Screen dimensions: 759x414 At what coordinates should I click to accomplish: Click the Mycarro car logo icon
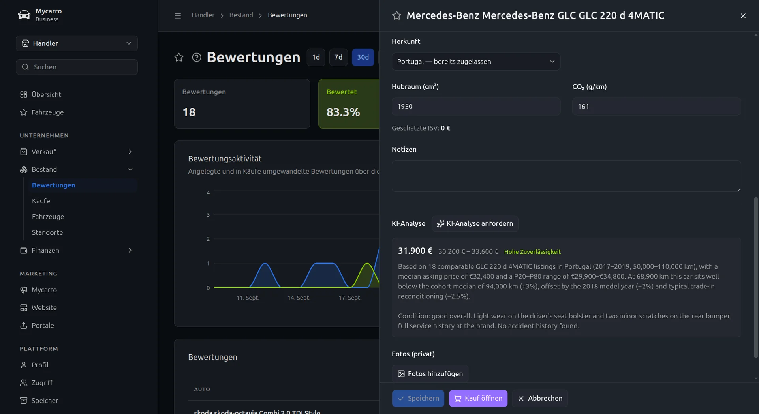[x=24, y=15]
